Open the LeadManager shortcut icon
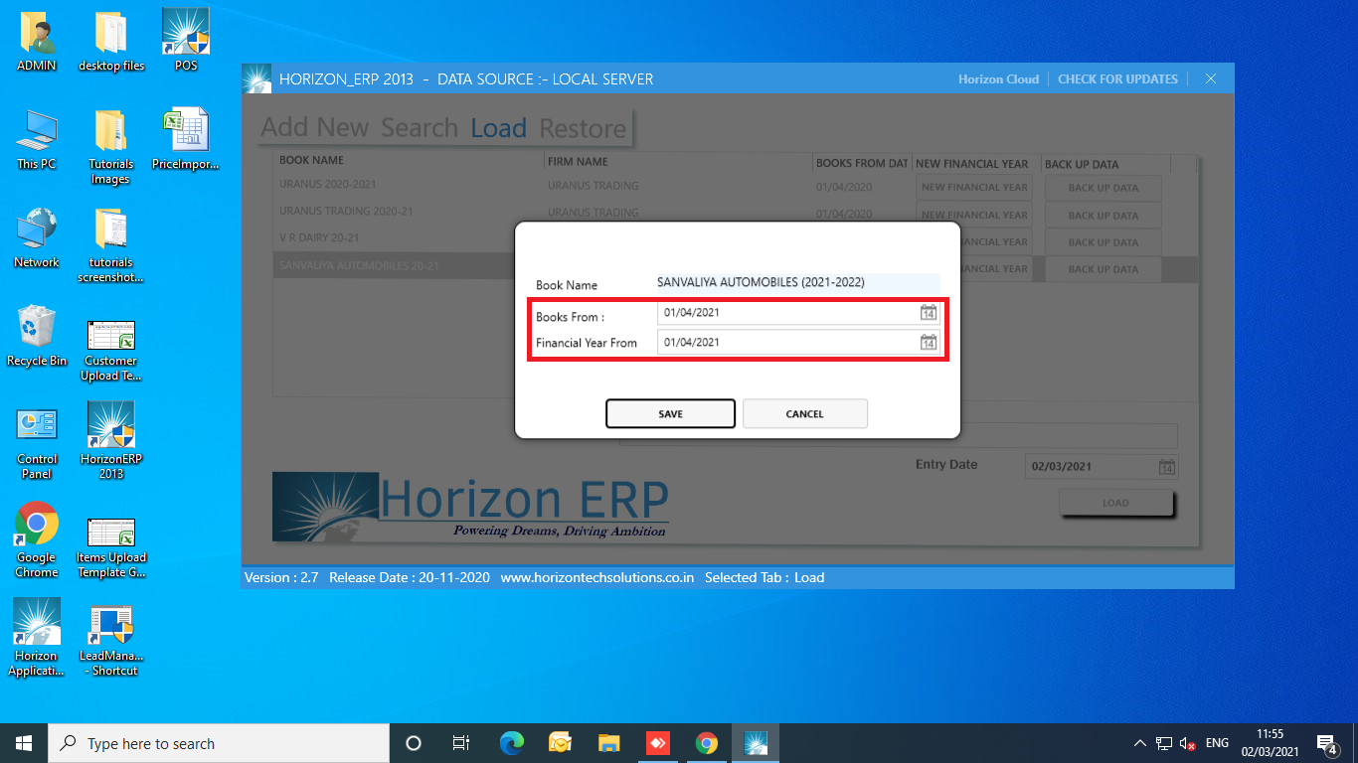The image size is (1358, 763). click(x=111, y=637)
